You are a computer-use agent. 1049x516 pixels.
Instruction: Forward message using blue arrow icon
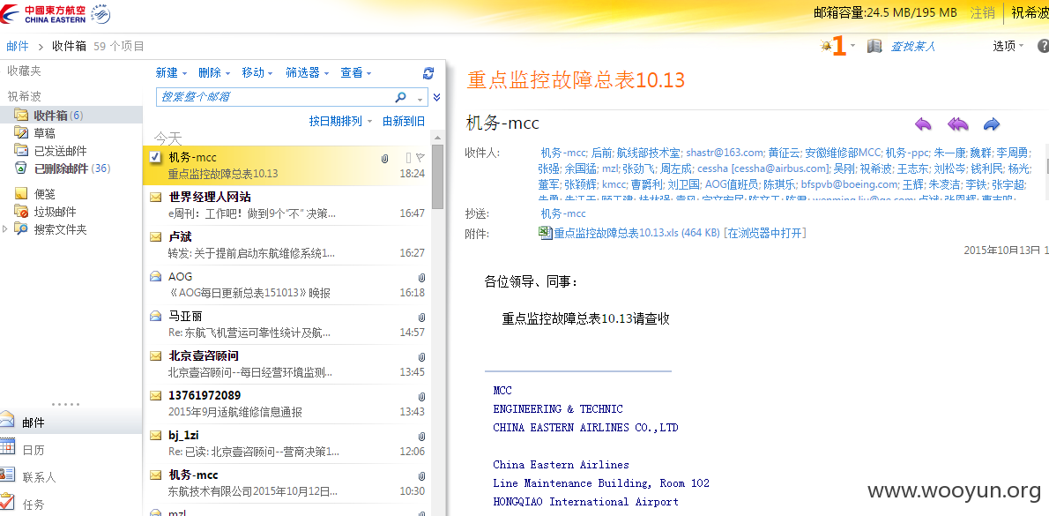pos(992,123)
